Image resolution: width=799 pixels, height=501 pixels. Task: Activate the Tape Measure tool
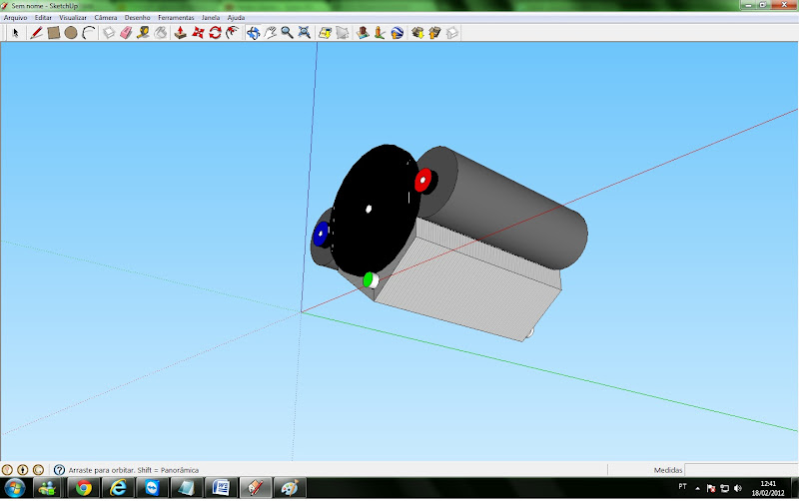click(x=143, y=33)
